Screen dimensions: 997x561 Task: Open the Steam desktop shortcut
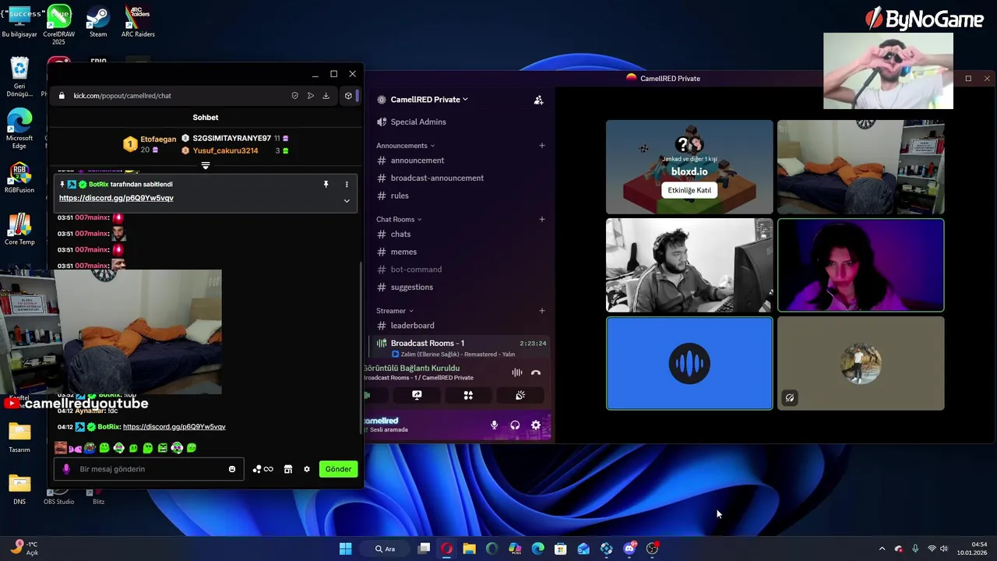click(x=98, y=22)
